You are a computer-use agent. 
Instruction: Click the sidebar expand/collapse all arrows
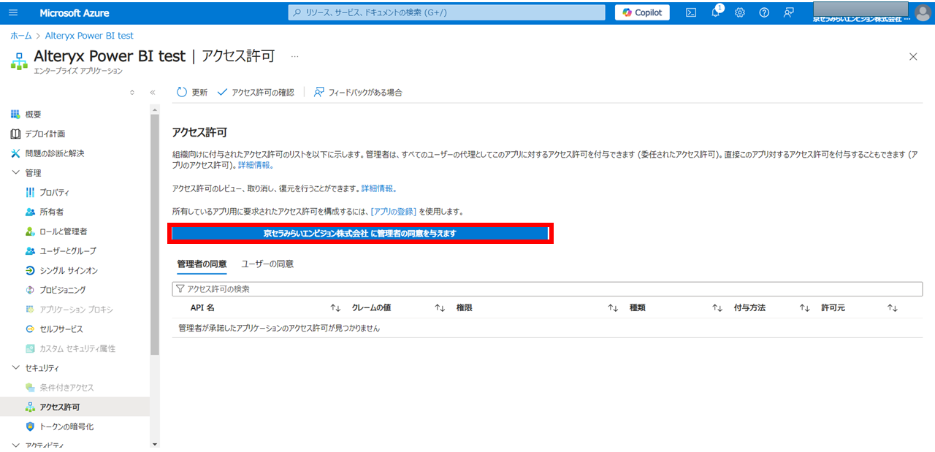[132, 92]
